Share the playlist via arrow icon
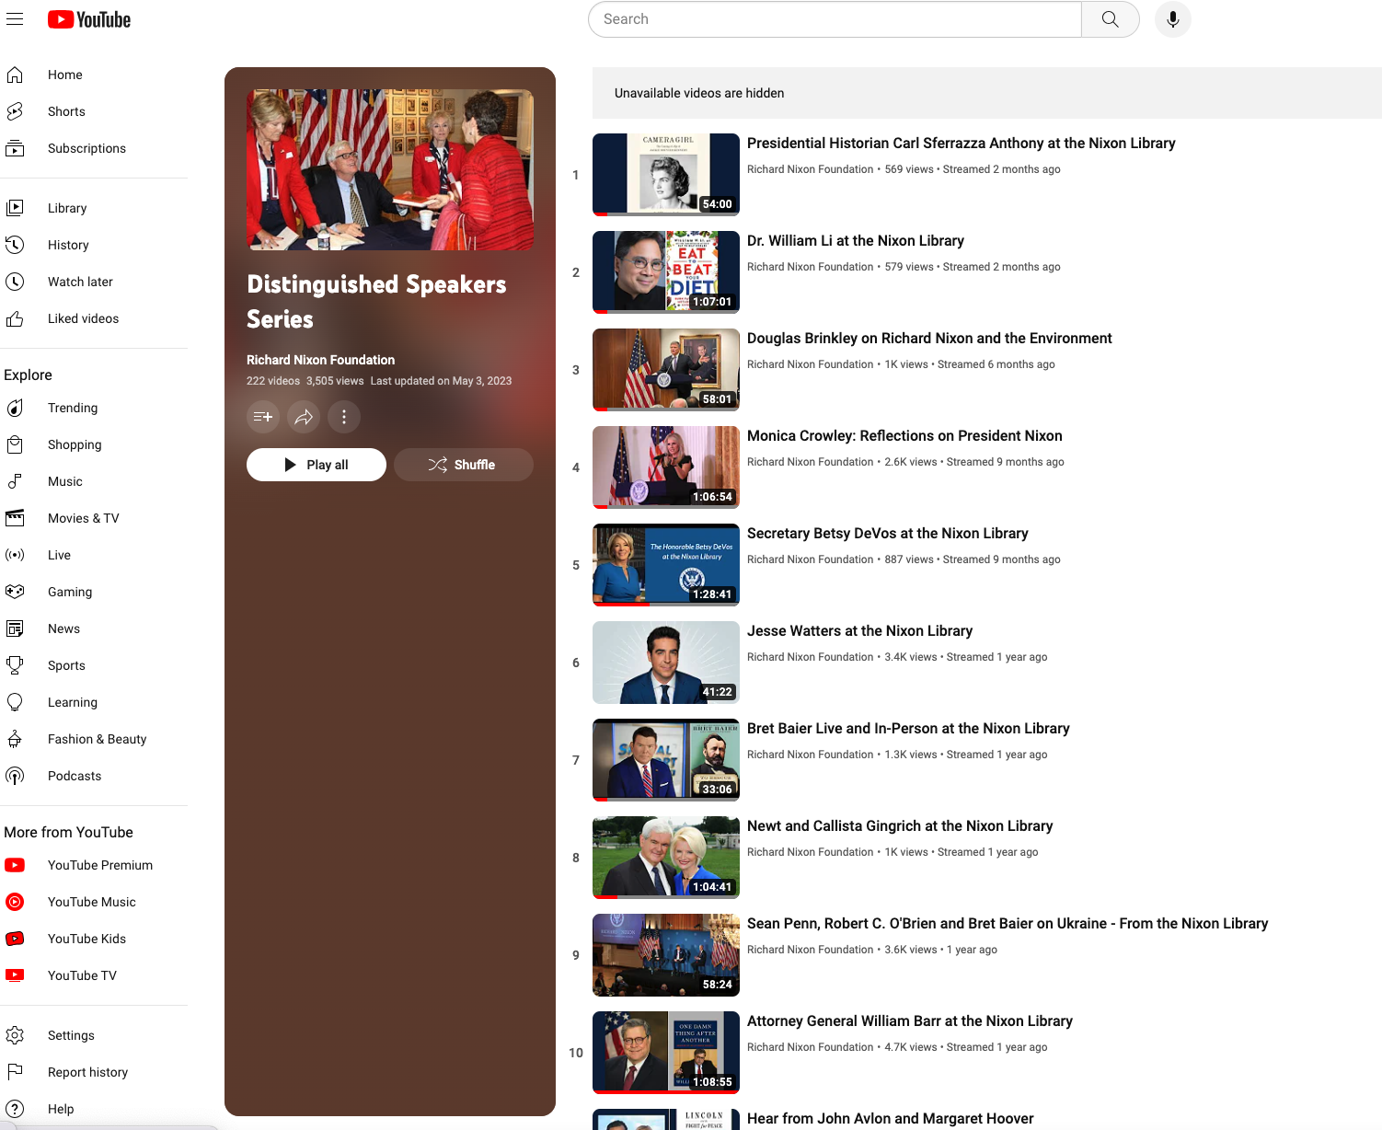Image resolution: width=1382 pixels, height=1130 pixels. point(304,417)
